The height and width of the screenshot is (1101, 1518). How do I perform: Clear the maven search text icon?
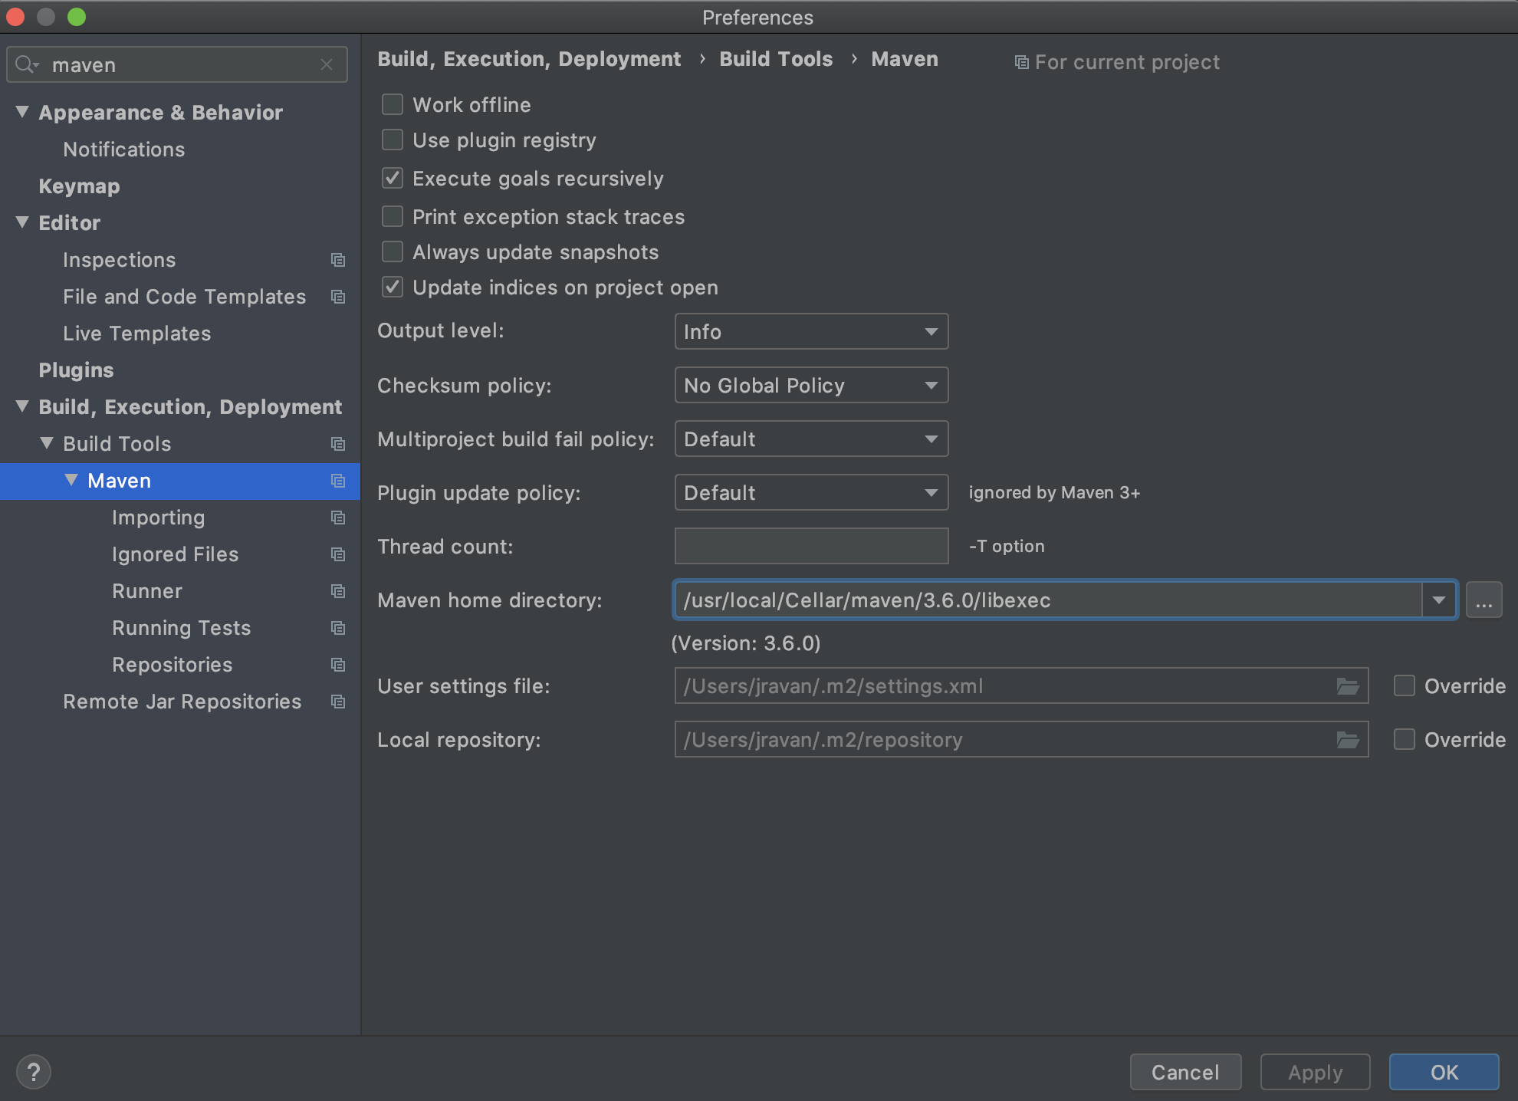point(327,64)
